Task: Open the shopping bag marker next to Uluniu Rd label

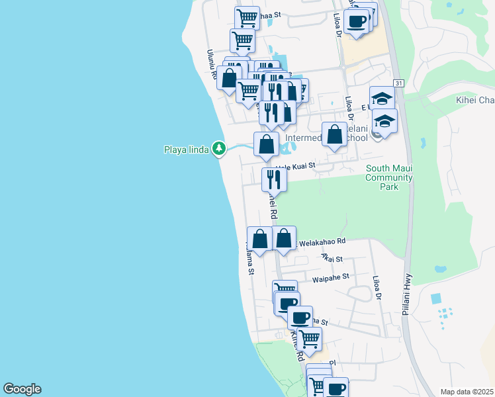Action: (x=229, y=77)
